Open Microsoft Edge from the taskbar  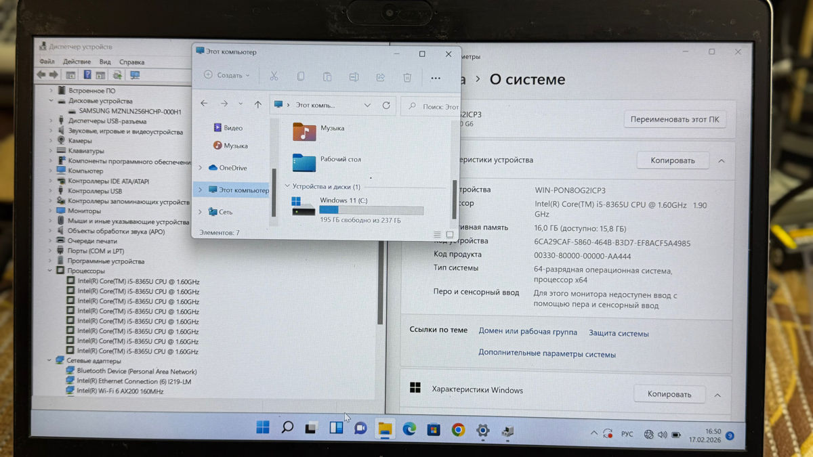tap(409, 429)
